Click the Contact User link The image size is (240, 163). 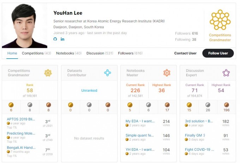point(185,53)
